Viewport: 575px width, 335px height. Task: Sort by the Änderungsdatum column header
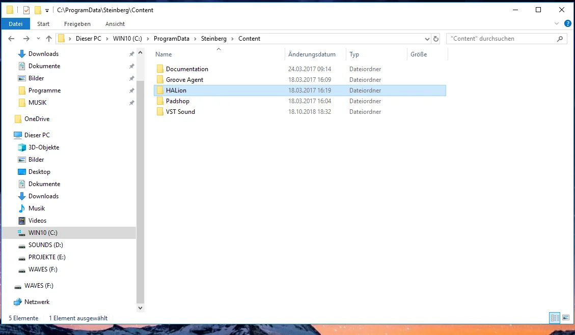pos(312,54)
